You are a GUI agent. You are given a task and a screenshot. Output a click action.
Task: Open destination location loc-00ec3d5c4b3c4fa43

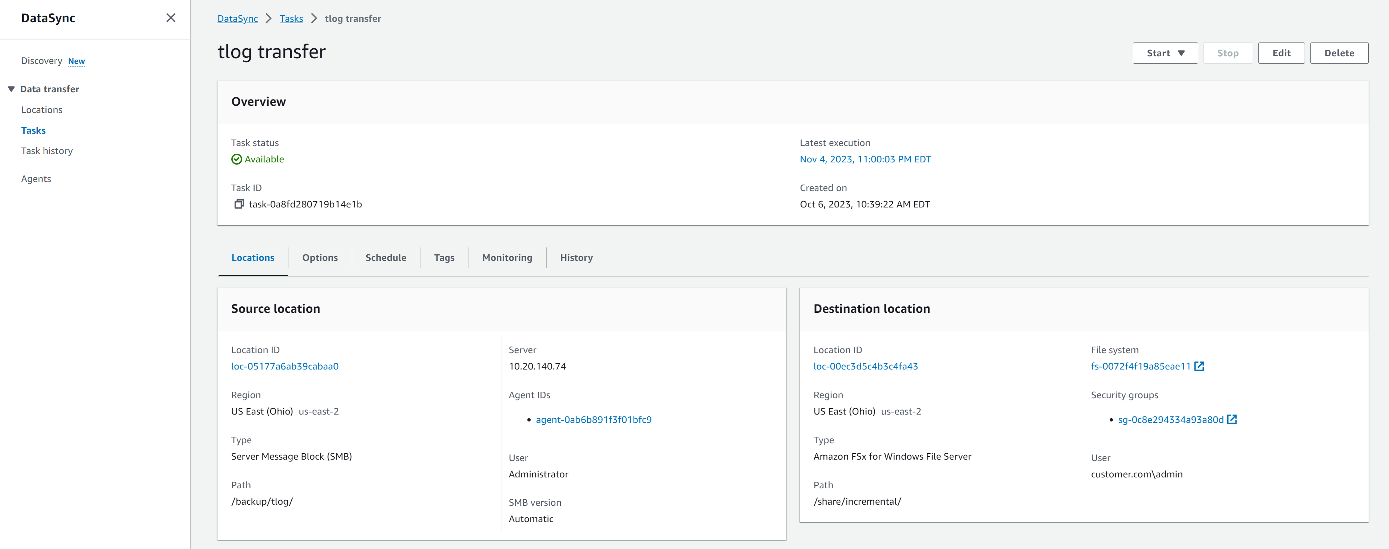click(866, 366)
